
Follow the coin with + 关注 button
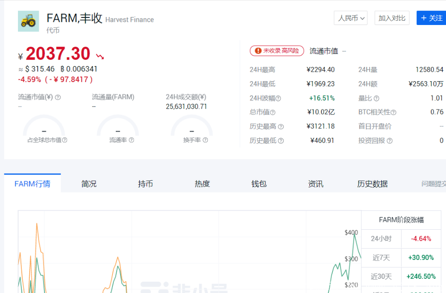[431, 18]
